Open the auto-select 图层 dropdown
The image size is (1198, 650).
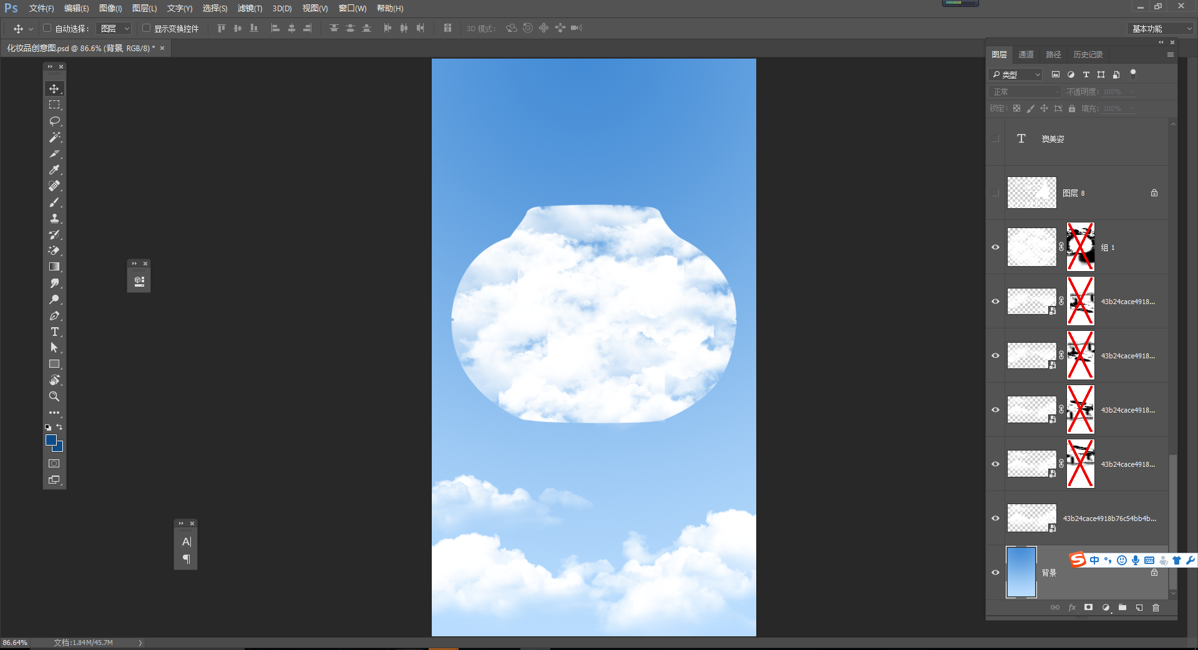click(114, 29)
